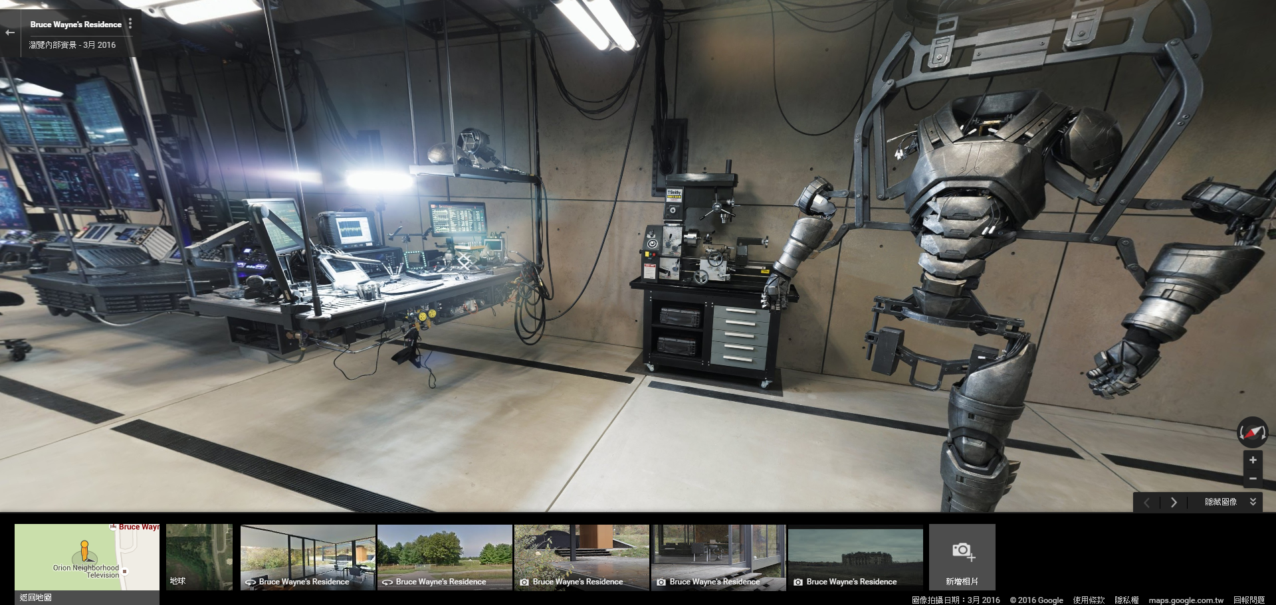
Task: Open the dark manor photo thumbnail
Action: pos(855,557)
